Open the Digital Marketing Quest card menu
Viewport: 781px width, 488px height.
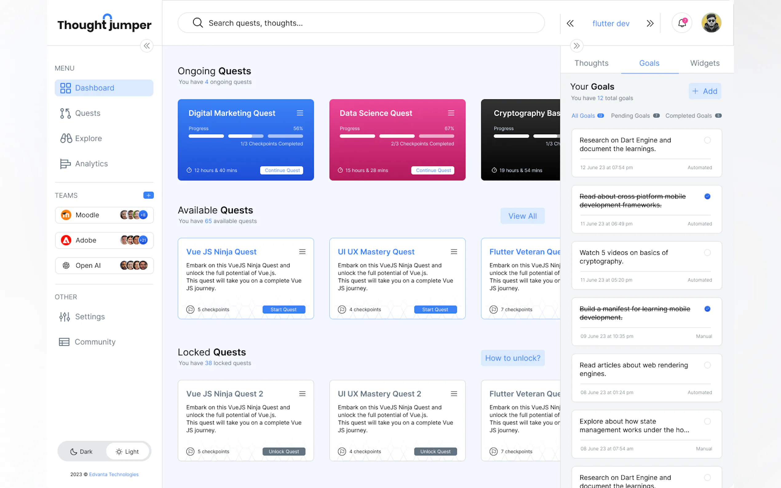pyautogui.click(x=299, y=113)
